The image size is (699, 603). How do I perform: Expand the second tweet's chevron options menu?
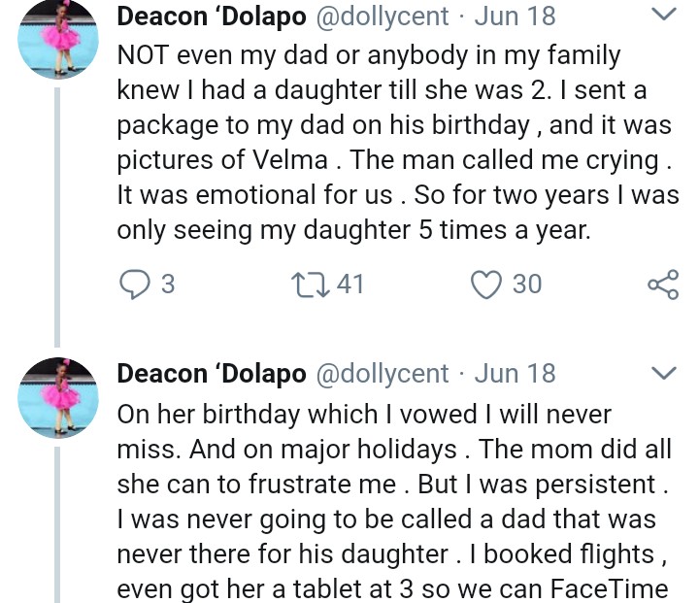[x=663, y=374]
